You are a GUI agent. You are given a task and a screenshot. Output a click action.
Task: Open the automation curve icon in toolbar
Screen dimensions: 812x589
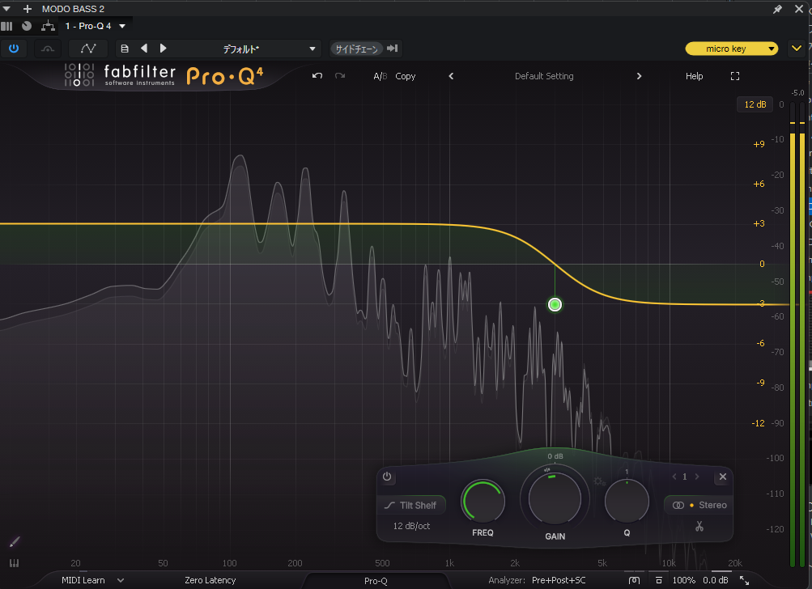tap(88, 49)
